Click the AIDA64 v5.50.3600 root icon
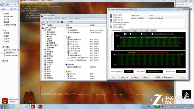 43,28
